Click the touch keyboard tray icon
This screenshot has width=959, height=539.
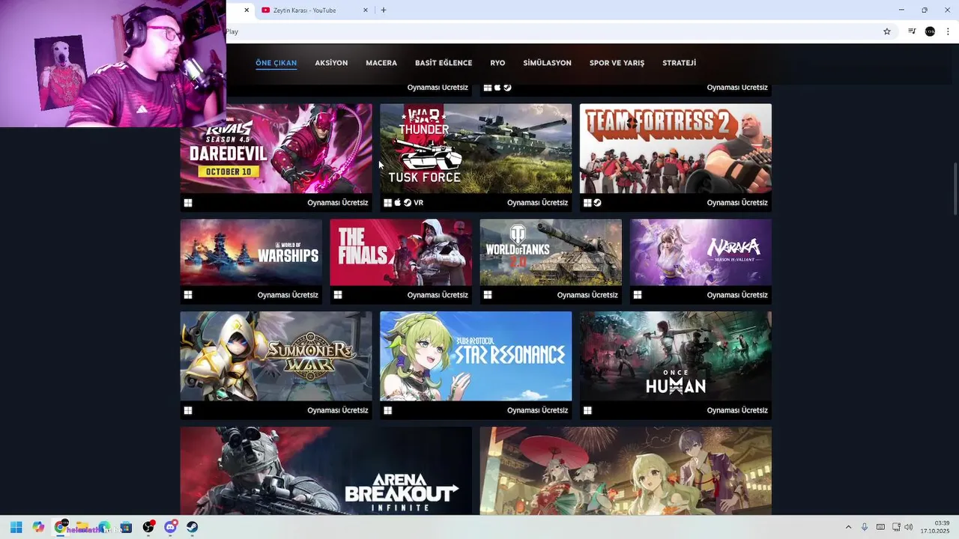point(880,527)
